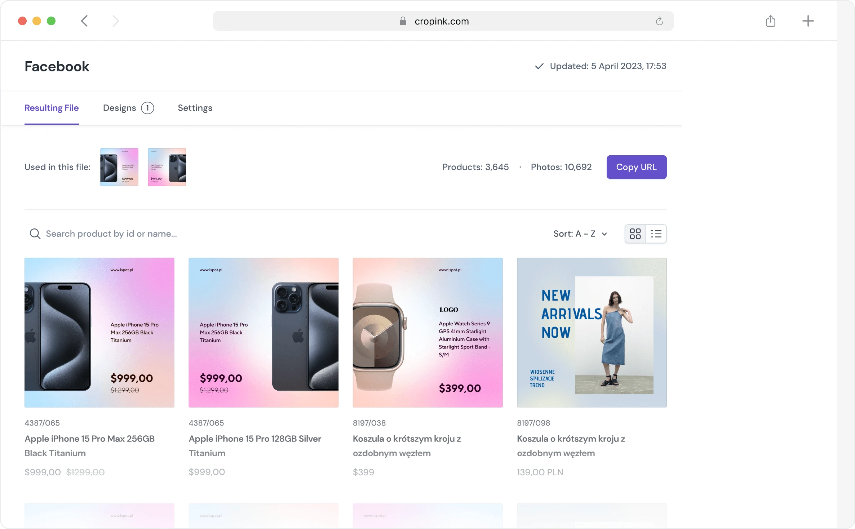Select first design thumbnail in Used in this file
This screenshot has width=855, height=529.
(119, 167)
